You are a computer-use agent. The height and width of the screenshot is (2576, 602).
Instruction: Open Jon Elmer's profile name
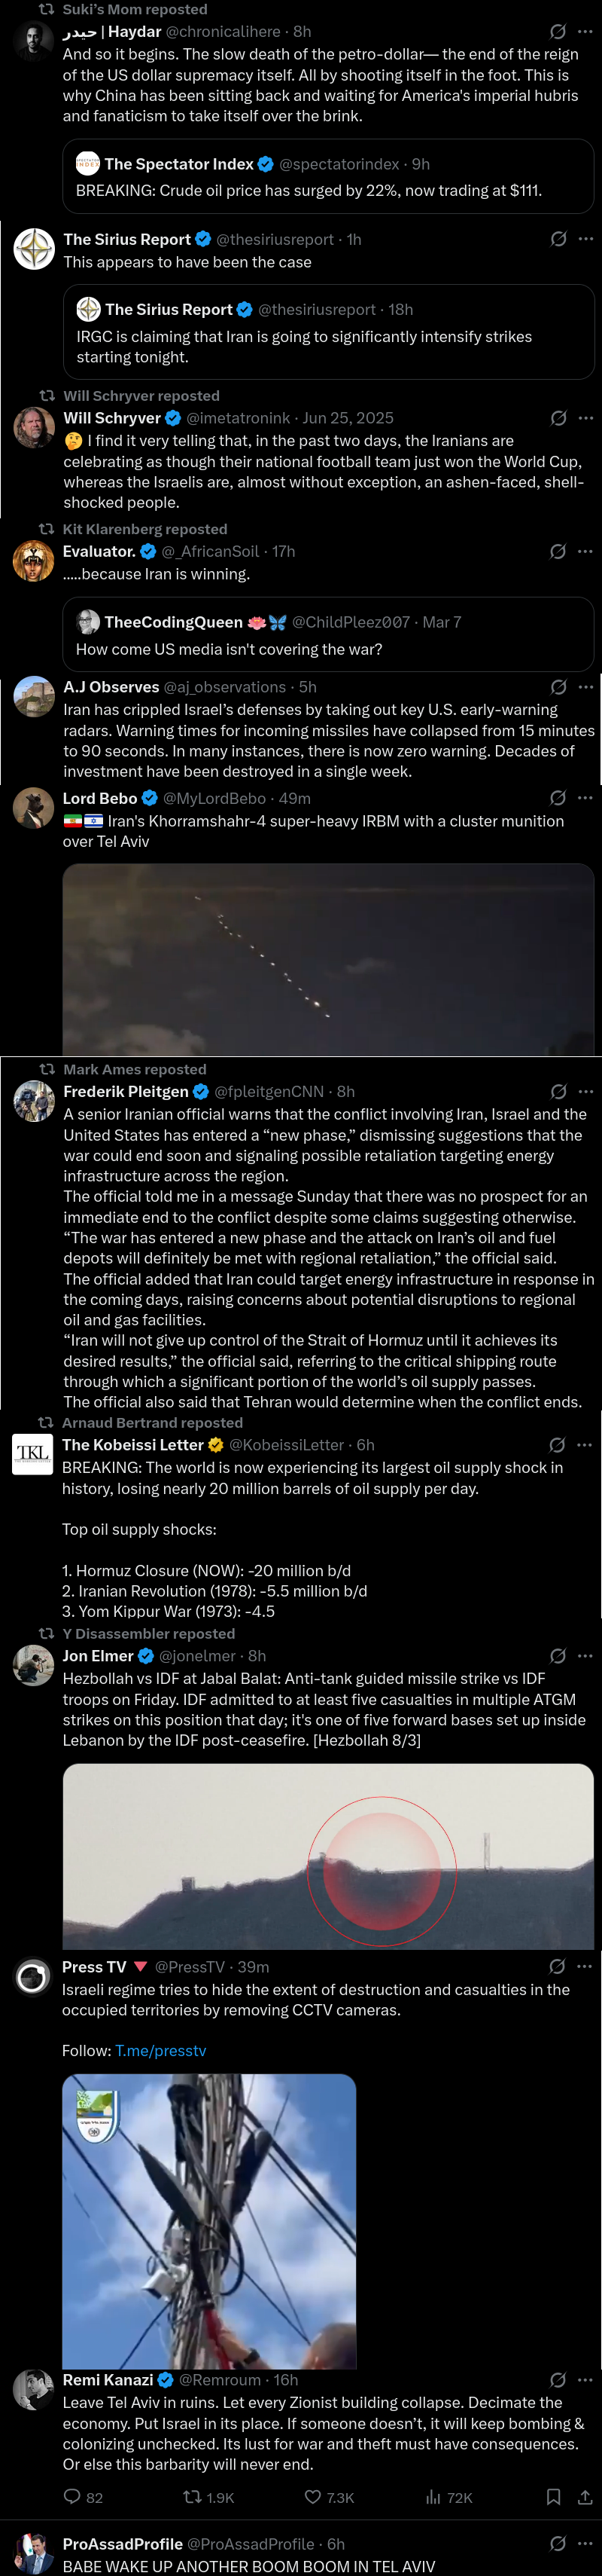click(x=98, y=1655)
